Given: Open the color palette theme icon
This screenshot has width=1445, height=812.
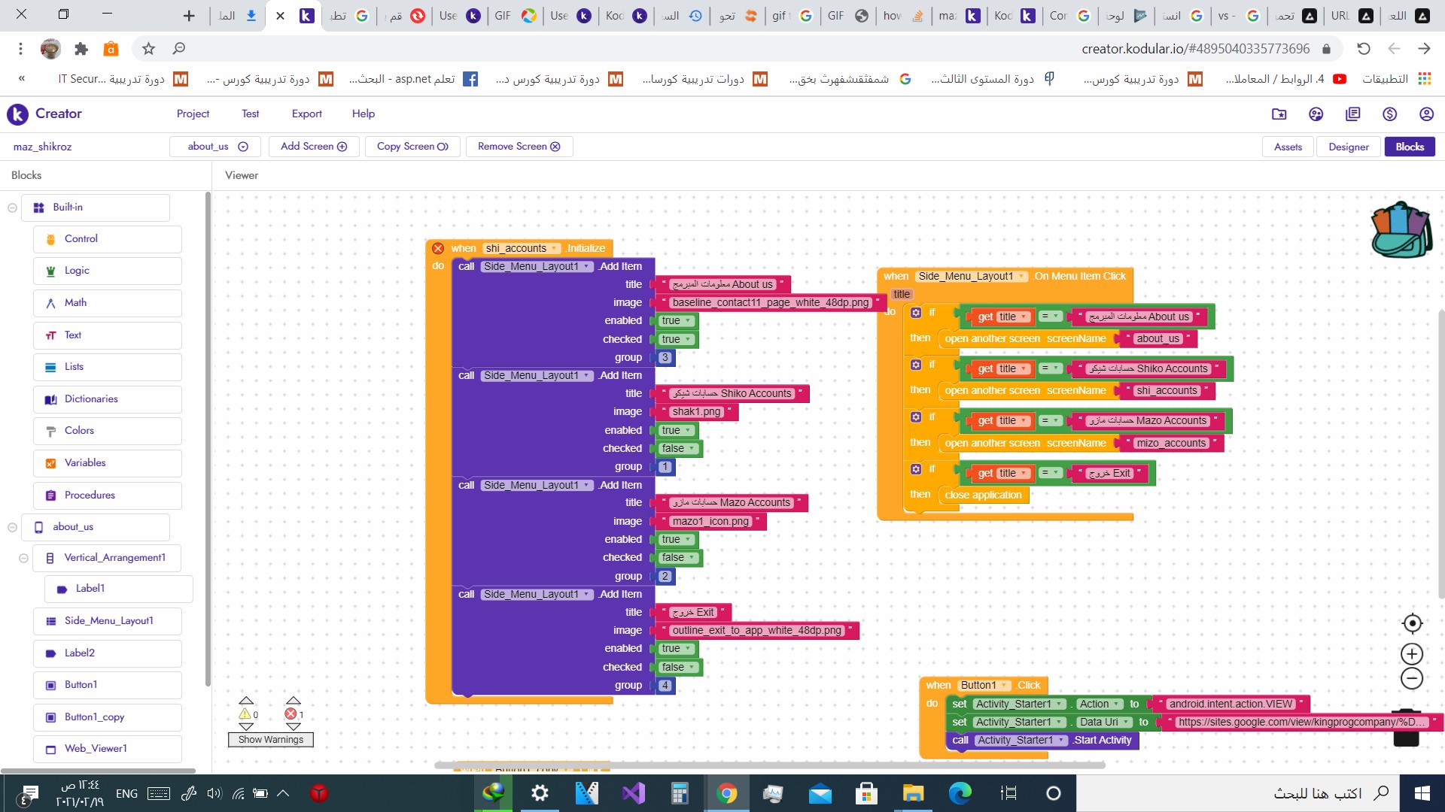Looking at the screenshot, I should tap(1316, 114).
